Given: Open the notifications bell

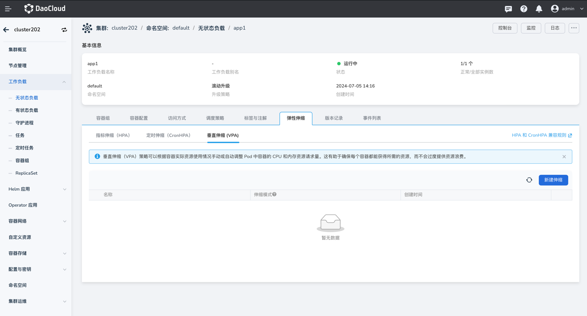Looking at the screenshot, I should coord(539,9).
